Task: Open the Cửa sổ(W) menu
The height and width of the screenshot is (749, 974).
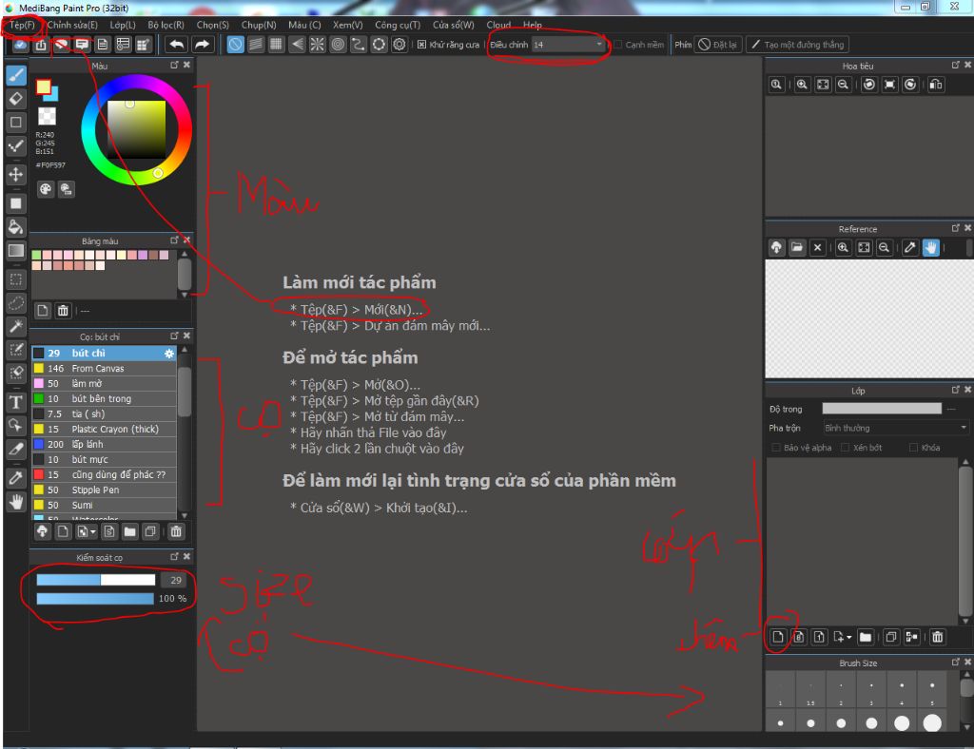Action: click(454, 25)
